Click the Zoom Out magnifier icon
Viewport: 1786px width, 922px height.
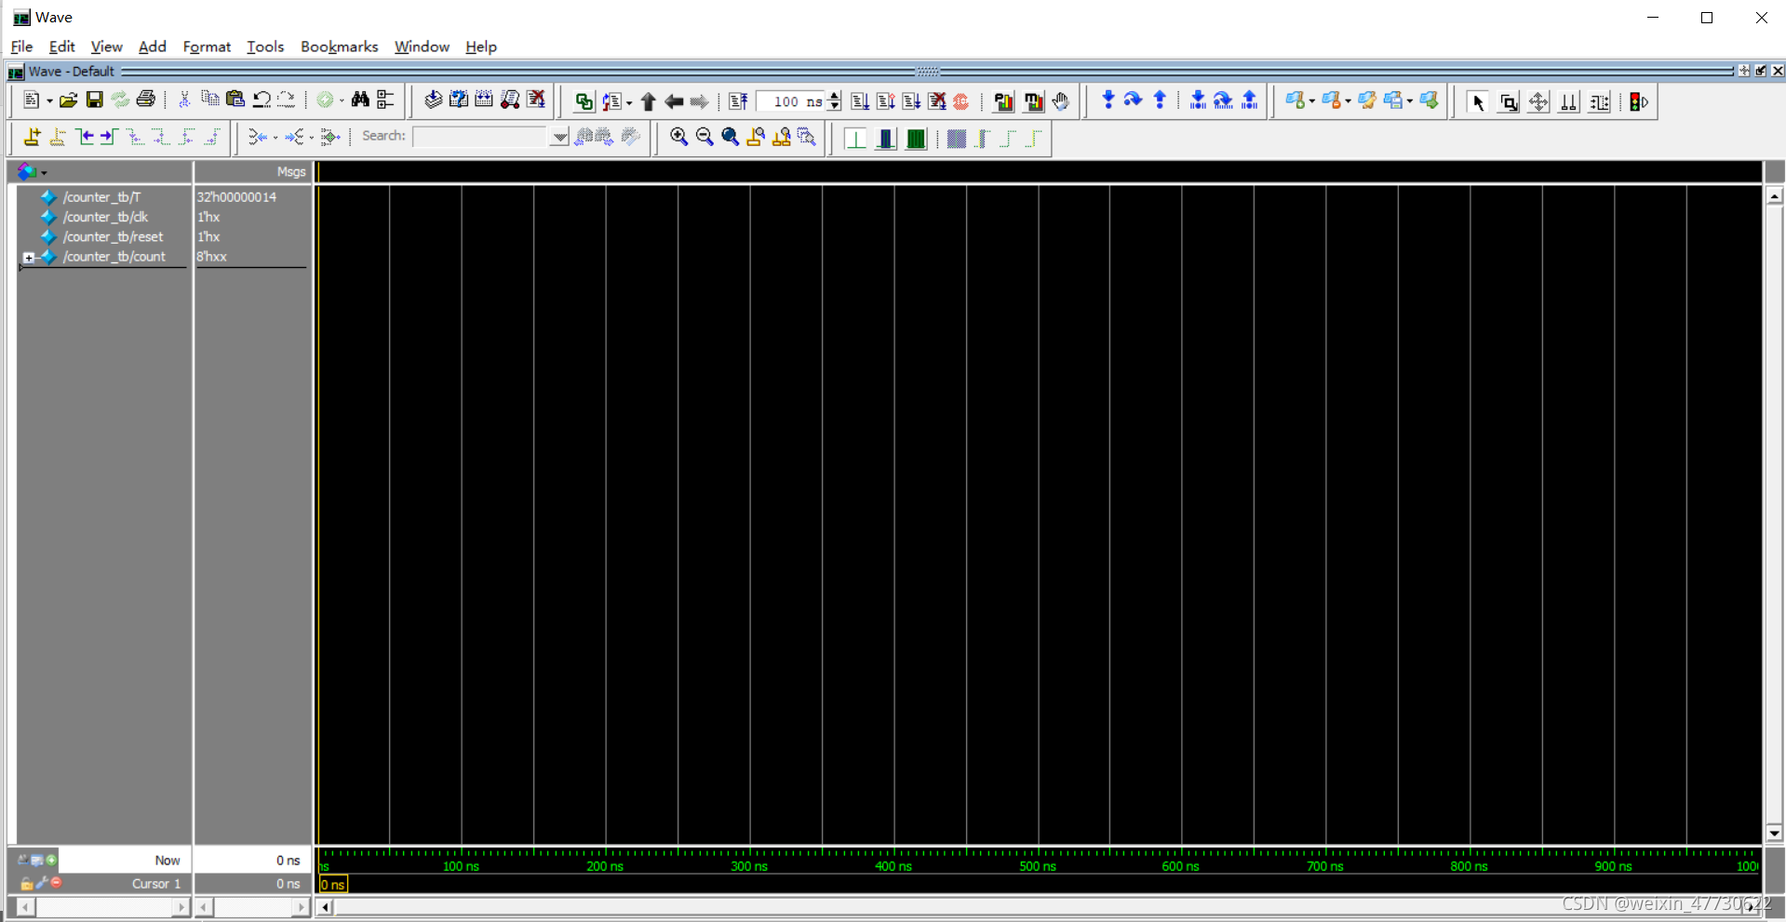[705, 137]
